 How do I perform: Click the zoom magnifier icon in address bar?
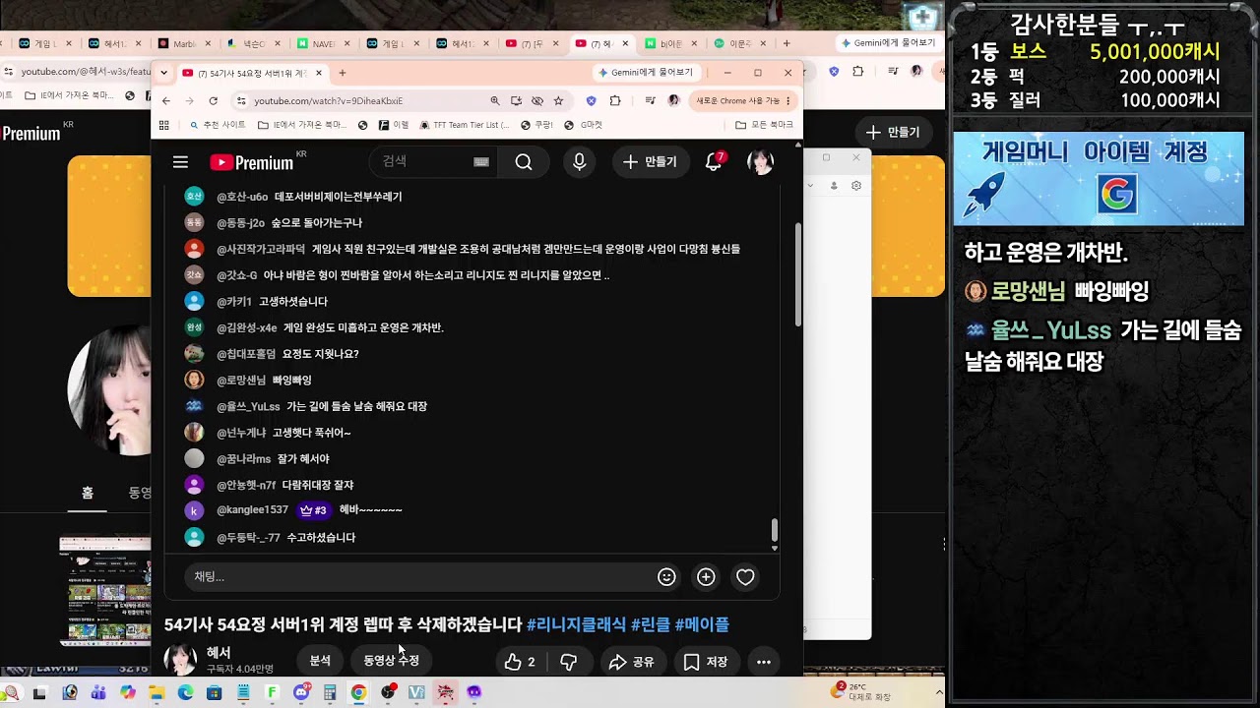pyautogui.click(x=495, y=100)
